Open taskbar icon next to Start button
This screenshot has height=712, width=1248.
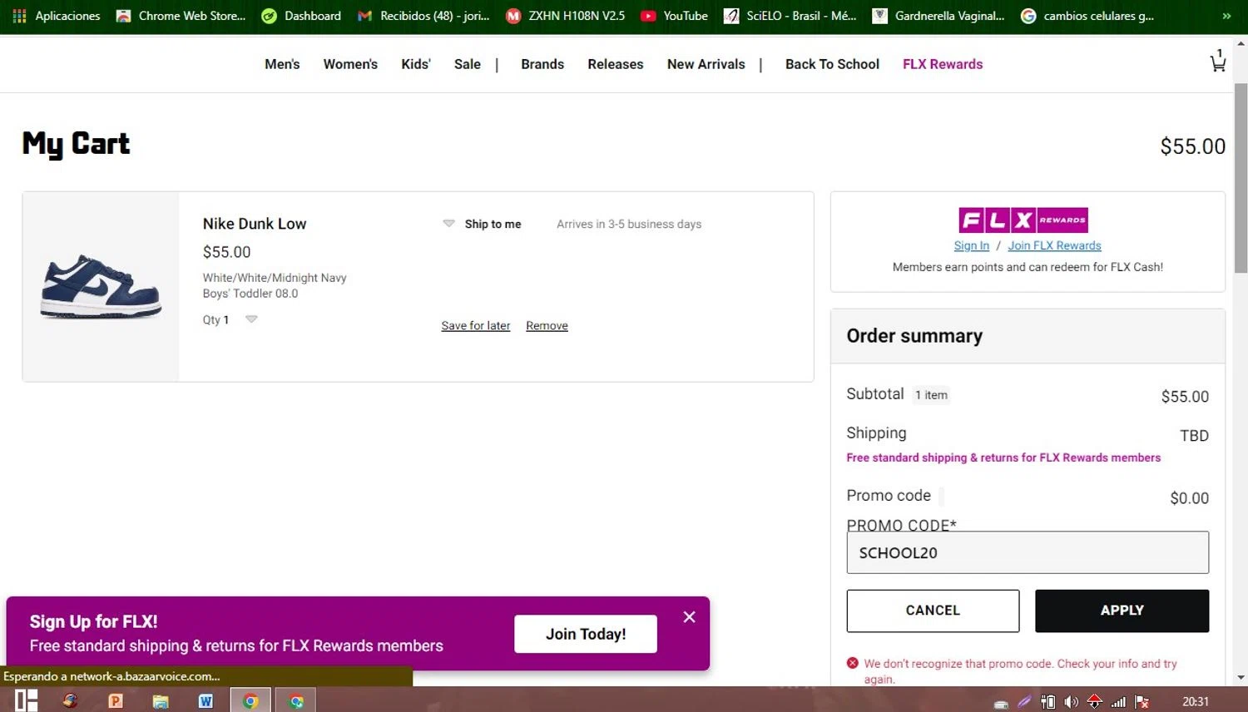click(71, 700)
